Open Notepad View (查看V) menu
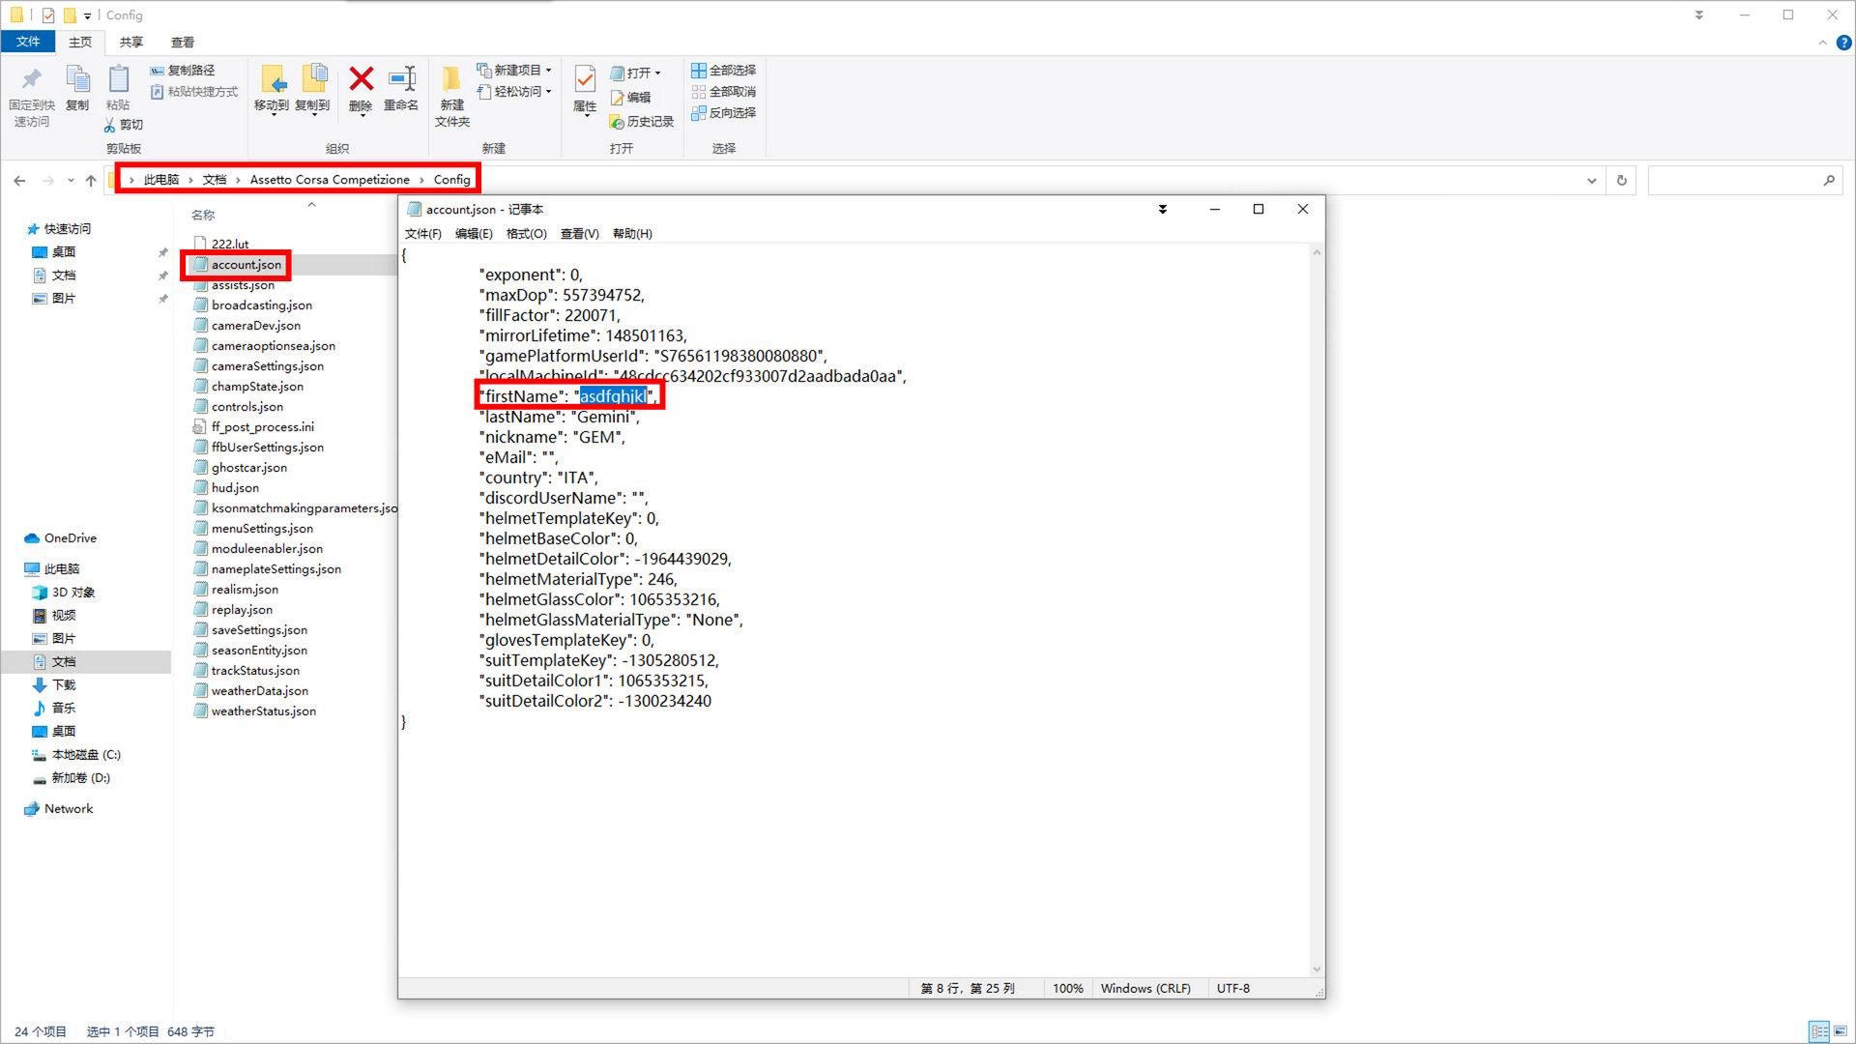 point(580,234)
